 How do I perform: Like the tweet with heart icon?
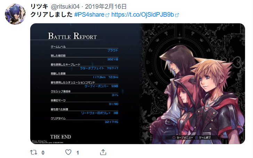pos(68,152)
